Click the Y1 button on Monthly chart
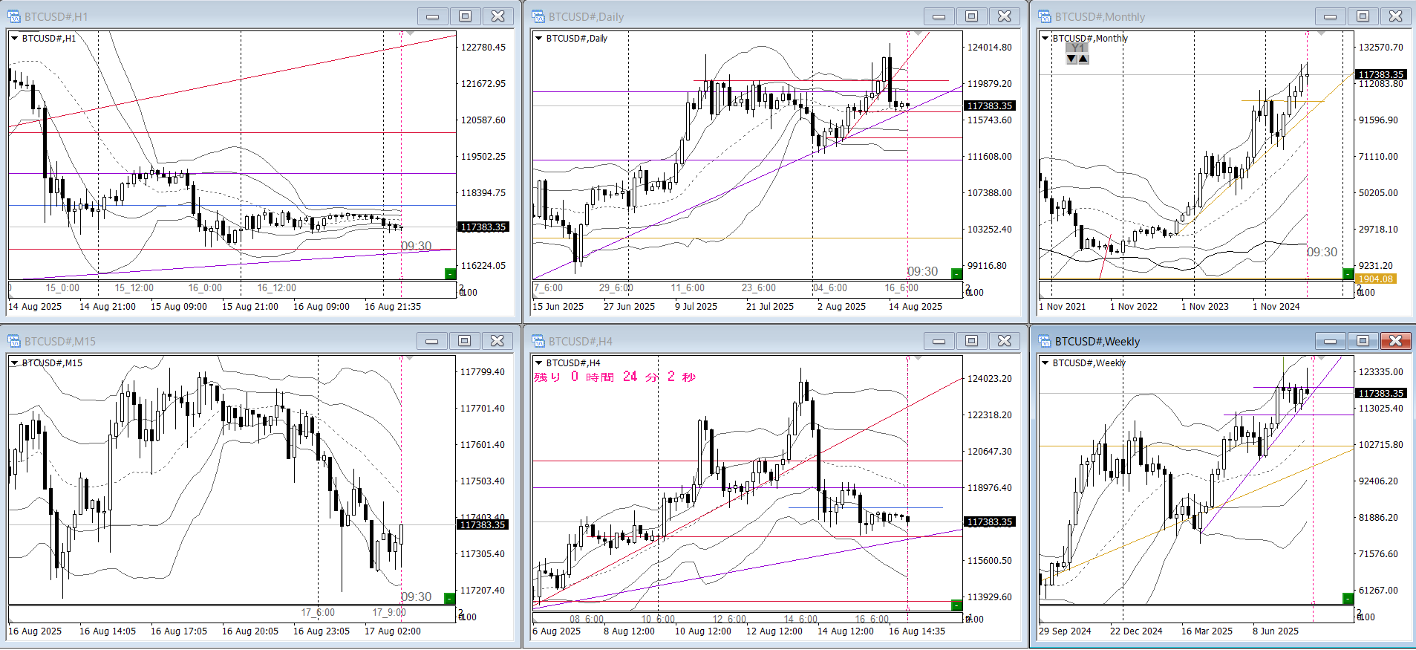This screenshot has height=650, width=1416. (x=1077, y=48)
